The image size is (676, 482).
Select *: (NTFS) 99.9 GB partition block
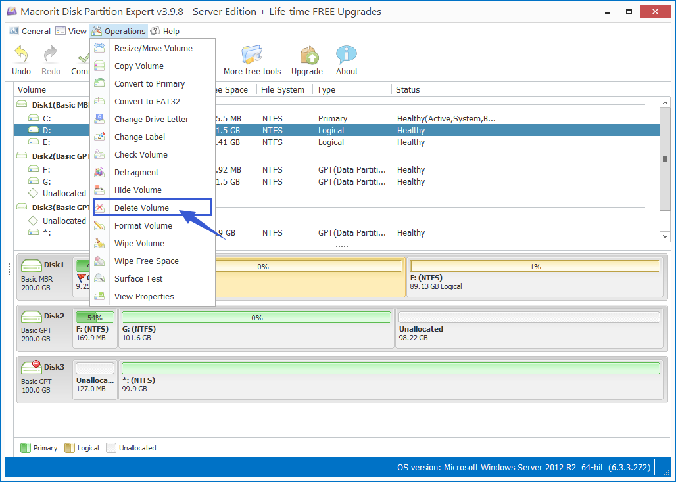(391, 380)
